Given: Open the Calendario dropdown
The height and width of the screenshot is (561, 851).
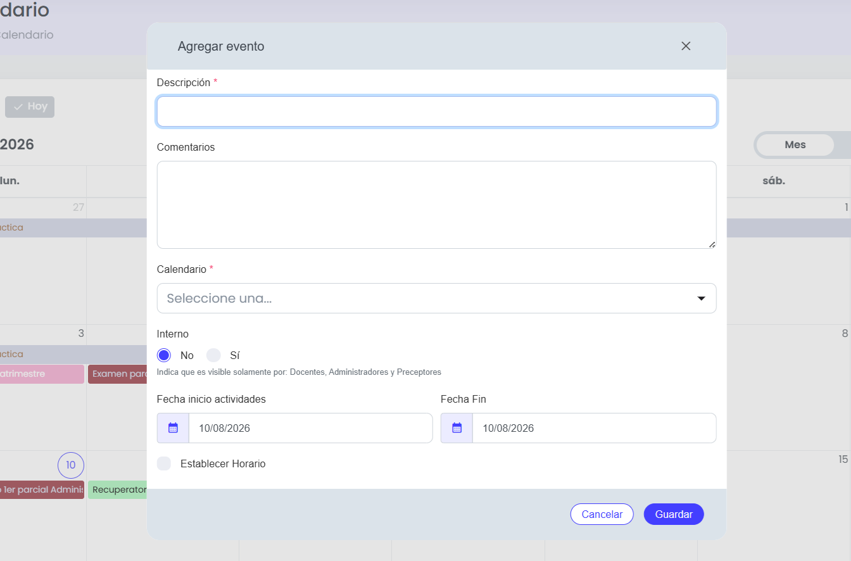Looking at the screenshot, I should click(x=436, y=298).
